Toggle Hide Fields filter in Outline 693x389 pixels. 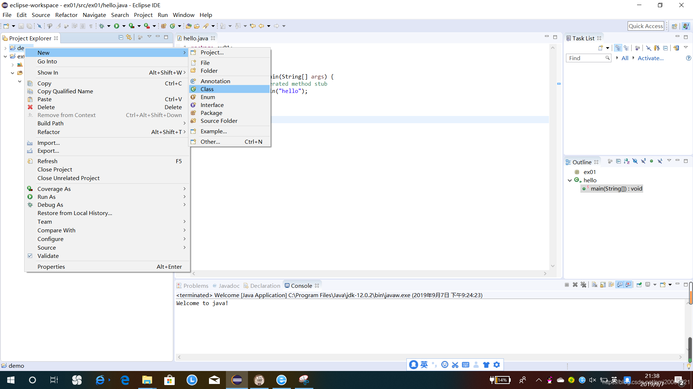pyautogui.click(x=635, y=161)
